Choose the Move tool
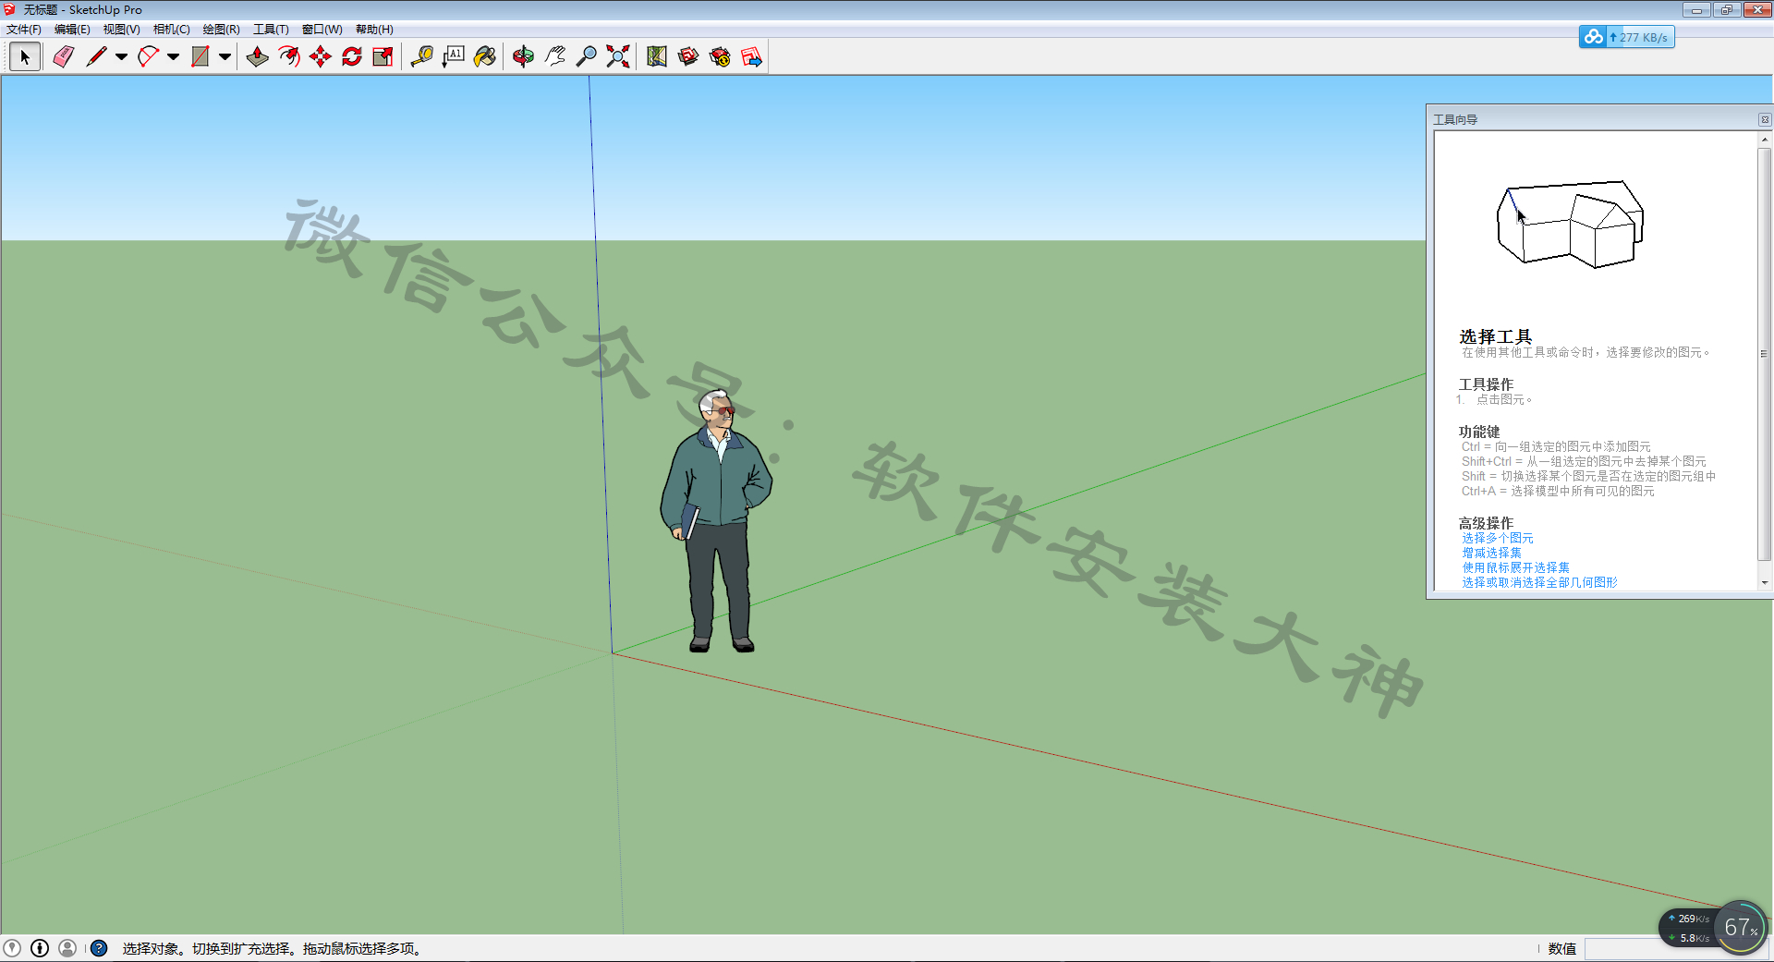 pyautogui.click(x=321, y=57)
